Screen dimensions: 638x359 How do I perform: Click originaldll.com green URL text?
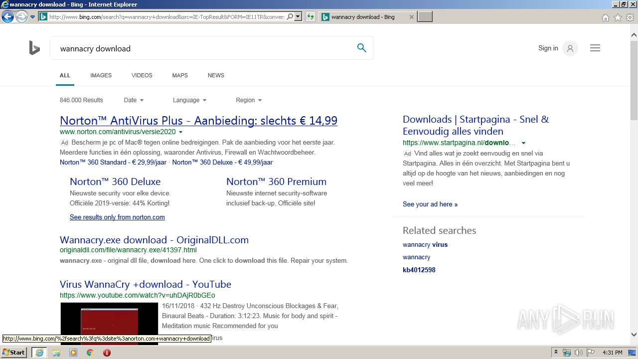coord(128,250)
